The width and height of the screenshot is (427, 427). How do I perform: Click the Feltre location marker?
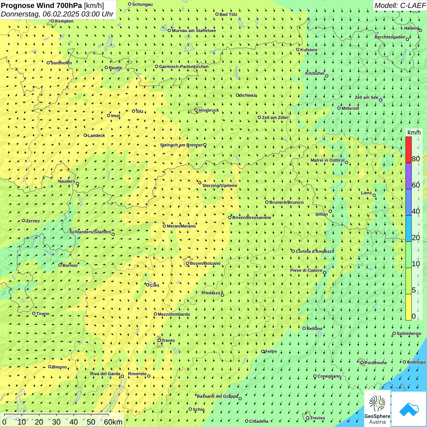click(263, 351)
